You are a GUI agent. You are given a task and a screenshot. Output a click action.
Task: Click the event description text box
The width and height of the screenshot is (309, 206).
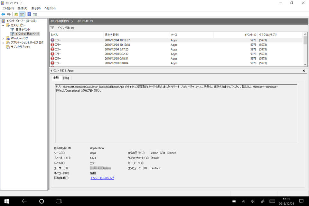(176, 114)
